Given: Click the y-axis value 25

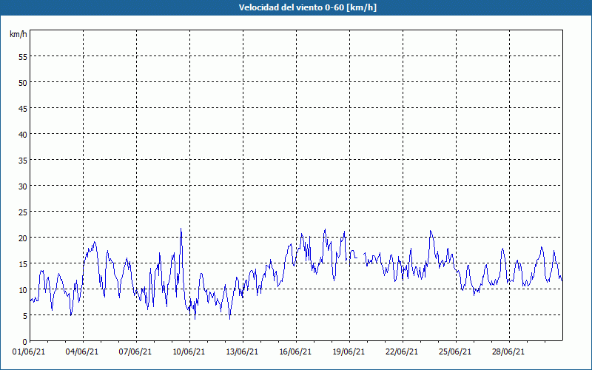Looking at the screenshot, I should [x=23, y=212].
